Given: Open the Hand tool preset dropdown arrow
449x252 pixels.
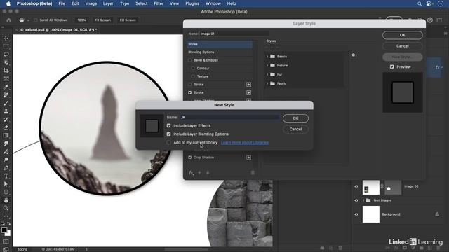Looking at the screenshot, I should 28,20.
